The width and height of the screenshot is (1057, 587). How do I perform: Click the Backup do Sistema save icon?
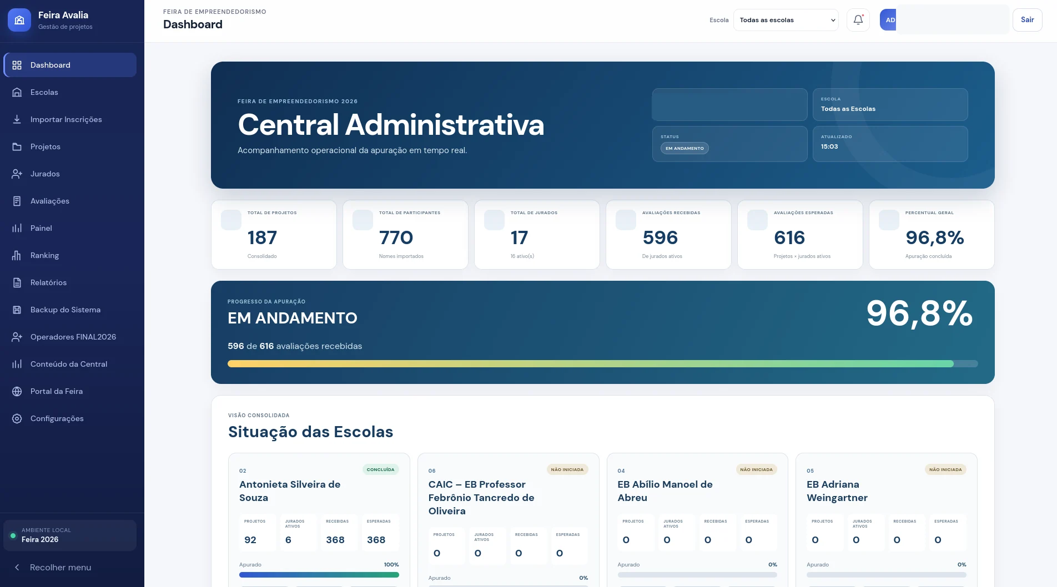tap(17, 310)
